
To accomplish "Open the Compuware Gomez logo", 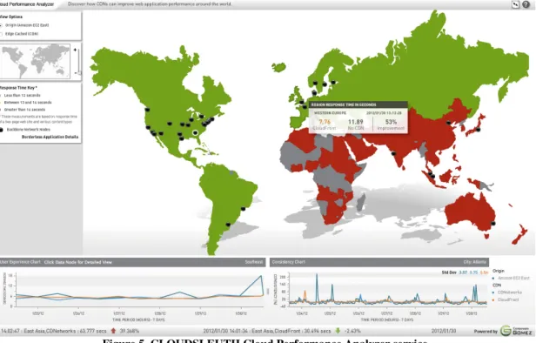I will (516, 331).
